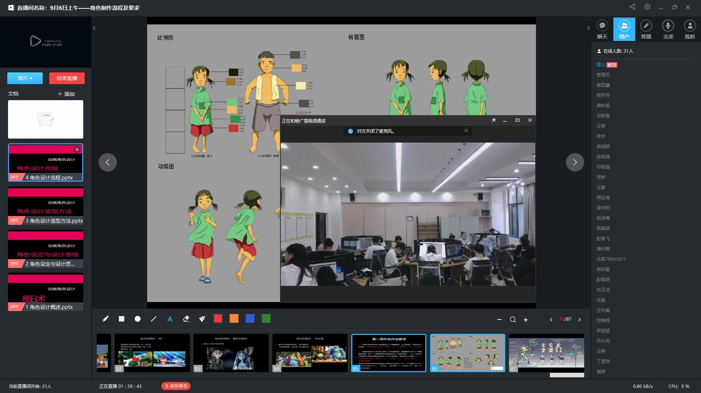Select the text annotation tool
The image size is (701, 393).
pyautogui.click(x=170, y=319)
